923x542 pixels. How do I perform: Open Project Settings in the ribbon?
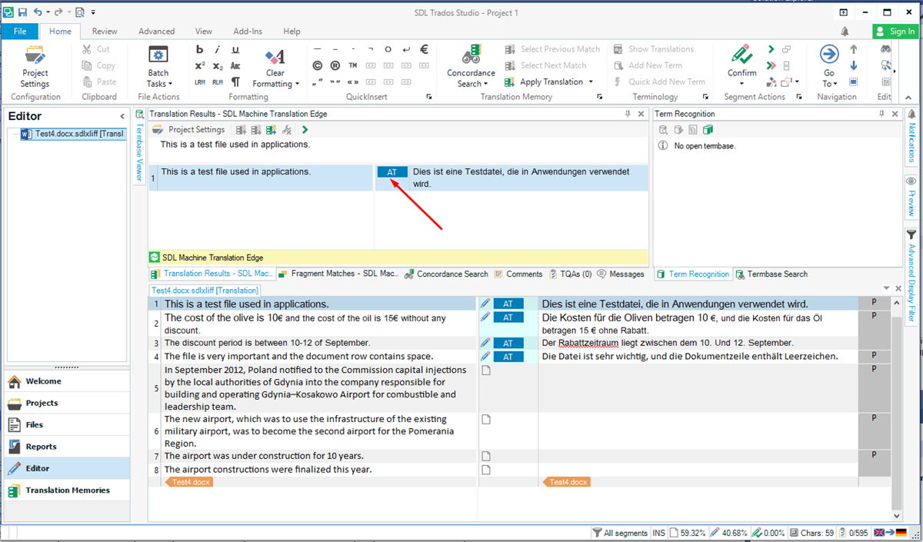point(35,66)
